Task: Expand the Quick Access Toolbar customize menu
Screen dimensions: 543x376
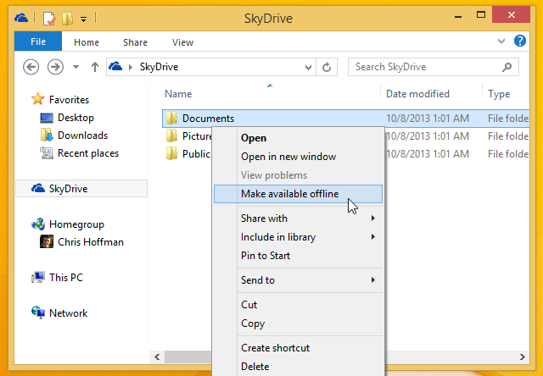Action: pos(83,18)
